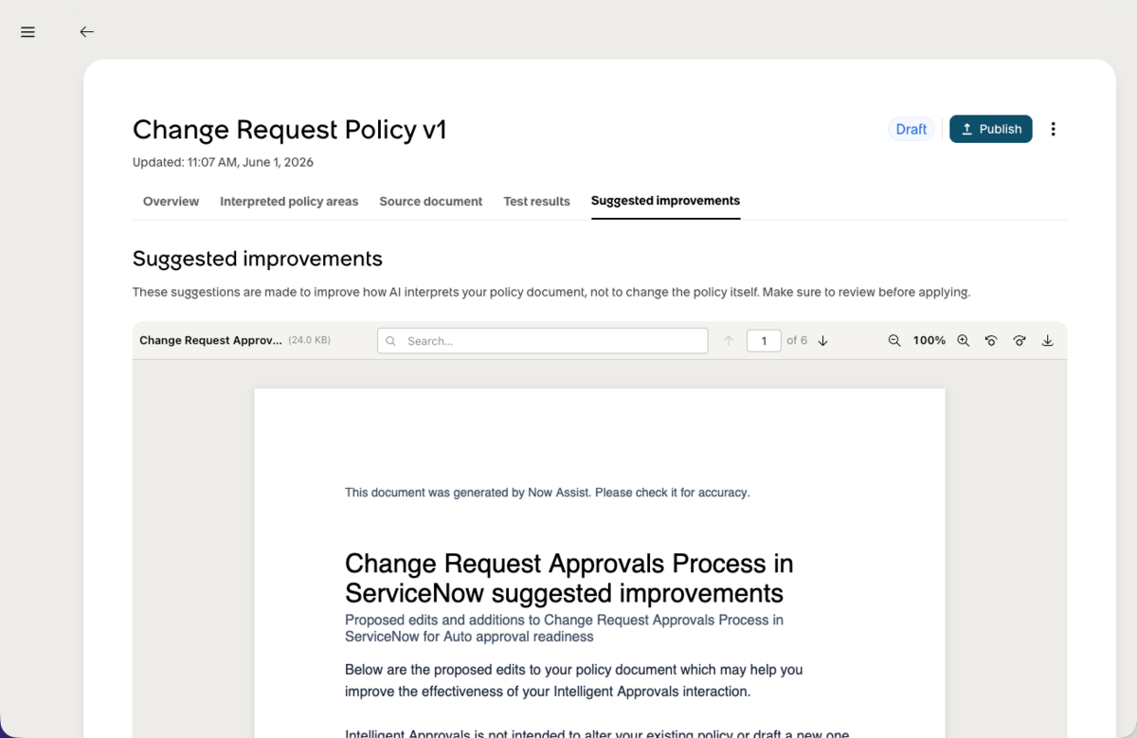Click the Updated: 11:07 AM timestamp

click(223, 162)
